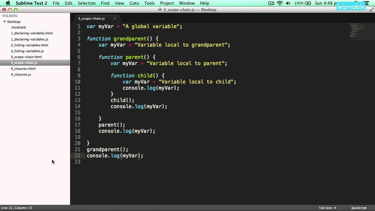Click the battery status icon
The height and width of the screenshot is (211, 375).
(x=308, y=3)
